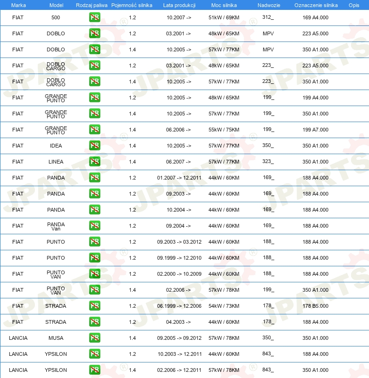The height and width of the screenshot is (378, 369).
Task: Click fuel icon in PUNTO 09.1999 -> 12.2010 row
Action: tap(94, 258)
